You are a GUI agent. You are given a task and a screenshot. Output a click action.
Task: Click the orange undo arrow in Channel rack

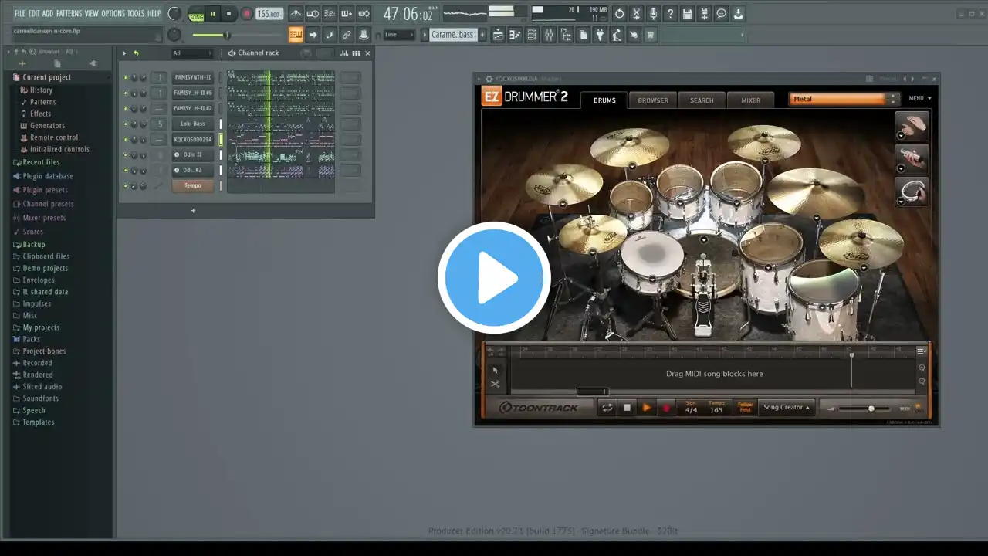(136, 53)
